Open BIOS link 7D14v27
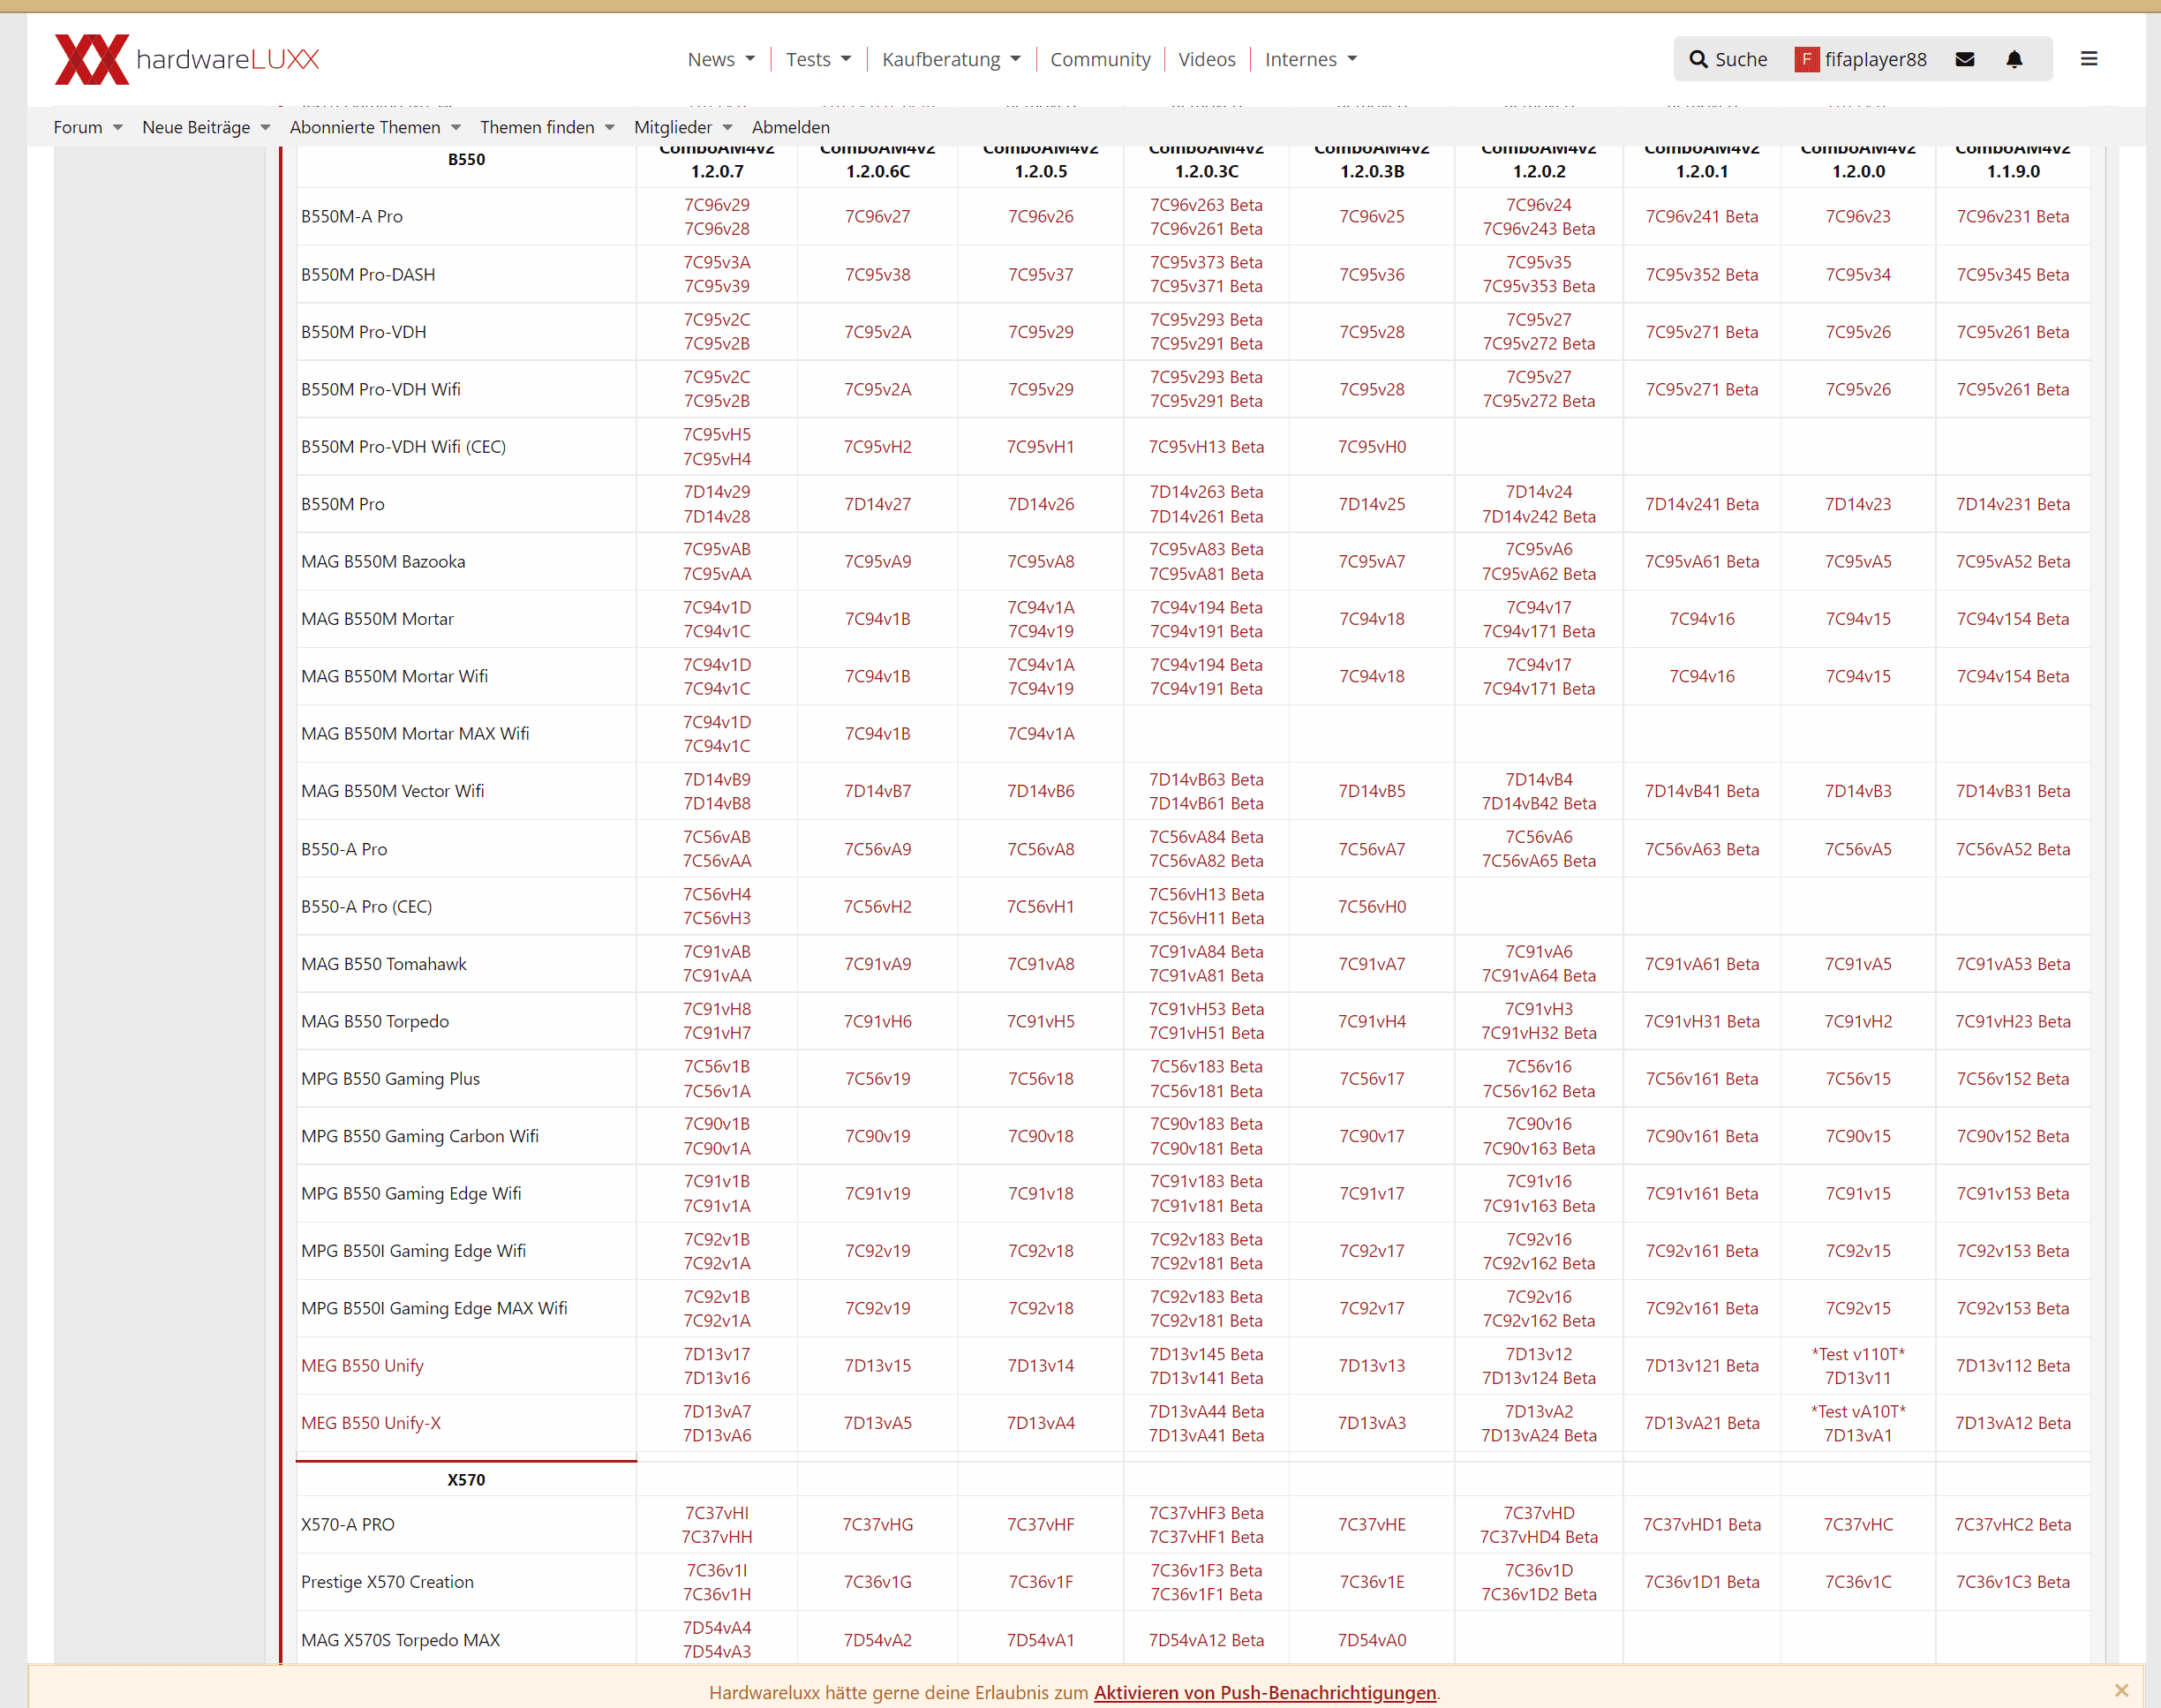Image resolution: width=2161 pixels, height=1708 pixels. pyautogui.click(x=877, y=504)
